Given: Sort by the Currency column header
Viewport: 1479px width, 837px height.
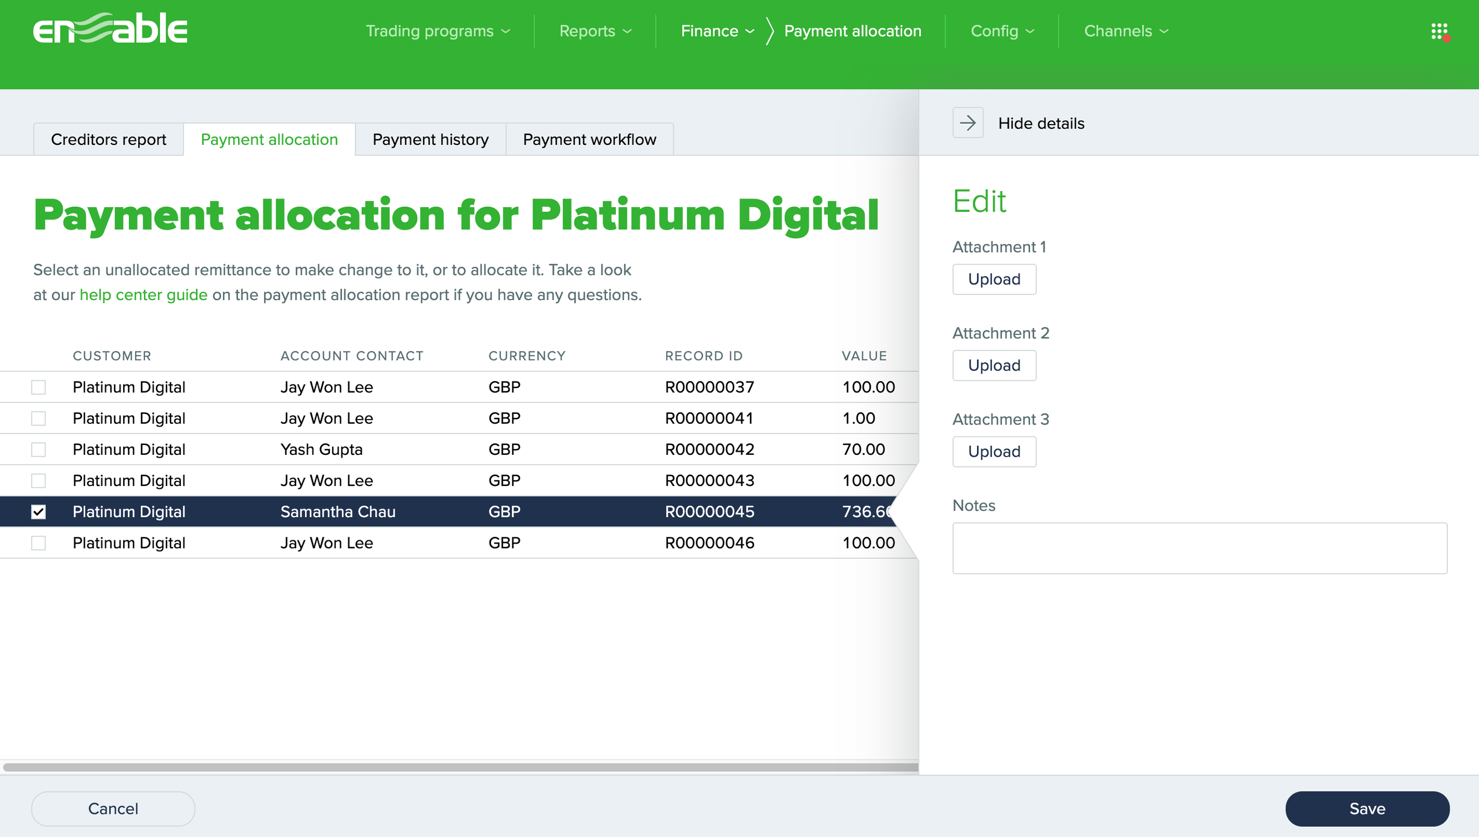Looking at the screenshot, I should (527, 356).
